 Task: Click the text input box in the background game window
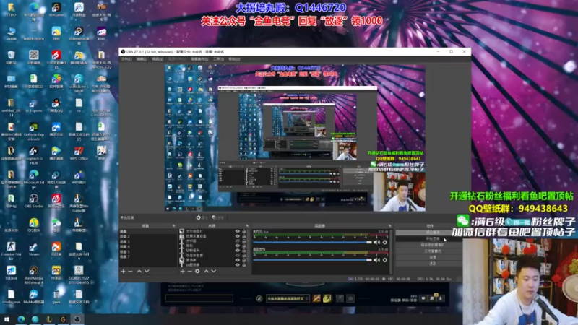(199, 298)
